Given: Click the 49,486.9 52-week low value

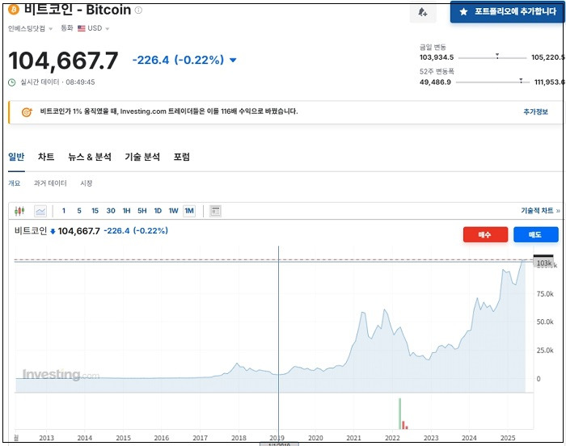Looking at the screenshot, I should coord(435,82).
